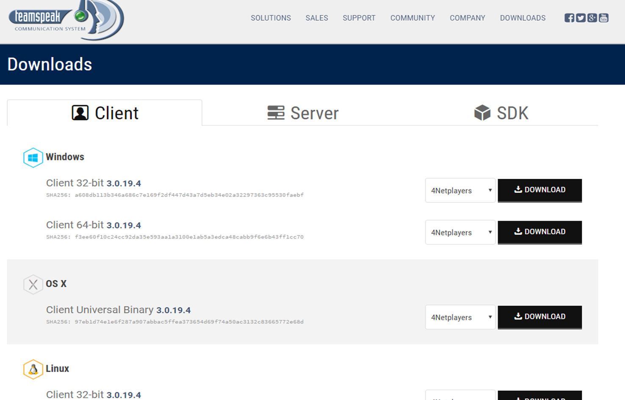
Task: Click the Windows hexagon icon
Action: [x=33, y=158]
